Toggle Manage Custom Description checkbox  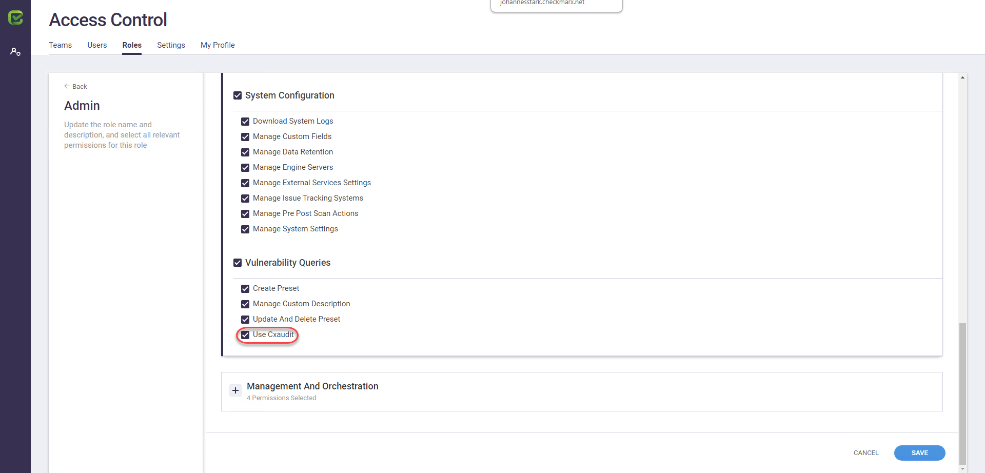[x=245, y=304]
